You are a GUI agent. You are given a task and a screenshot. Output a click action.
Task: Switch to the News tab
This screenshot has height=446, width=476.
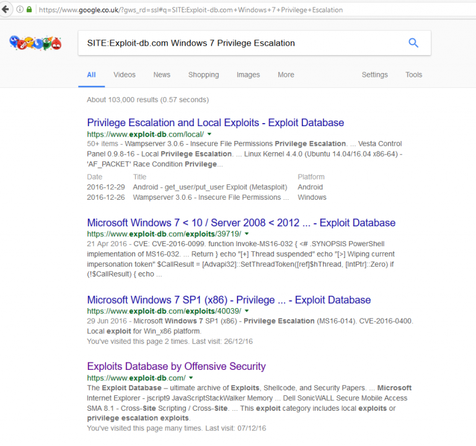point(162,74)
